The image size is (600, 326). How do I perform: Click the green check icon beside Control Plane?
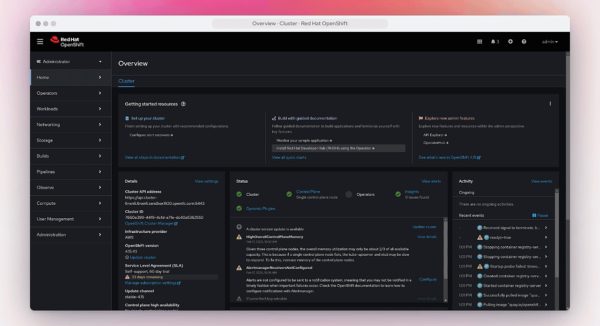click(x=289, y=194)
